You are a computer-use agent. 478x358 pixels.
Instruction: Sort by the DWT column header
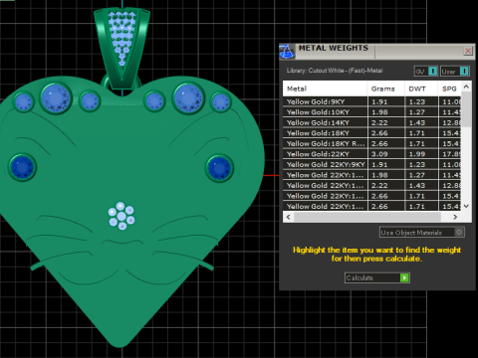pos(421,89)
